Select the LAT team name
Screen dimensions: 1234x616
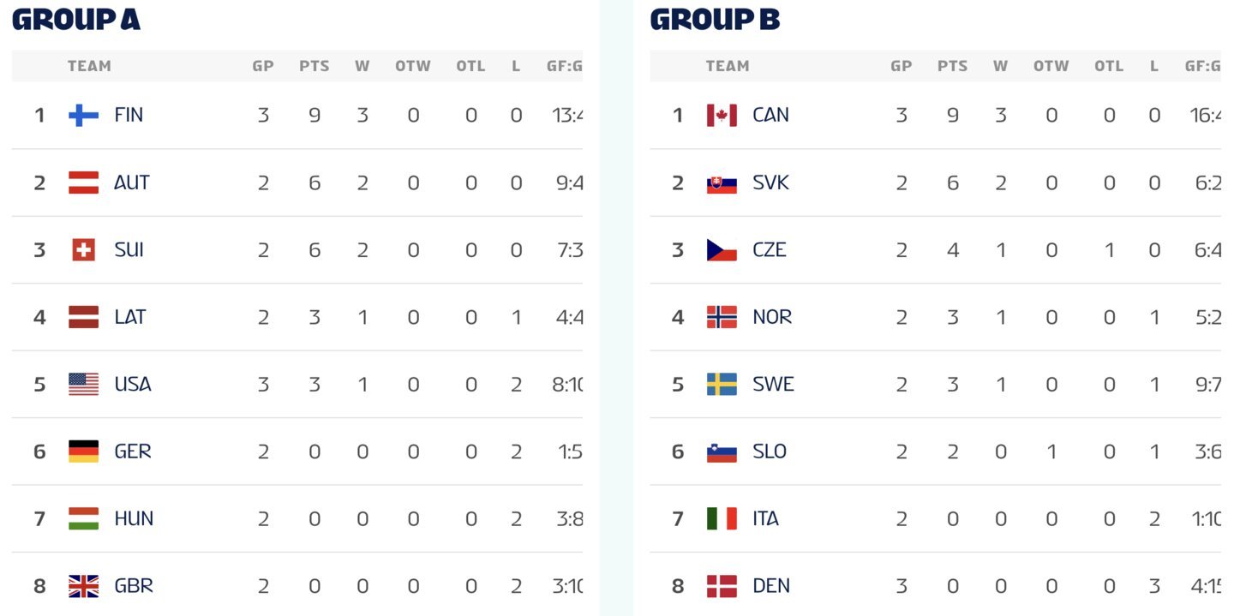(x=130, y=317)
